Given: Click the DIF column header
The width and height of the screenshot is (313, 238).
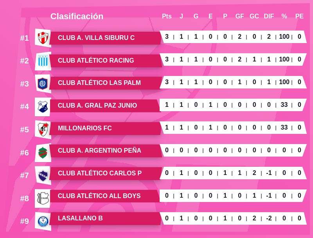Looking at the screenshot, I should 269,16.
